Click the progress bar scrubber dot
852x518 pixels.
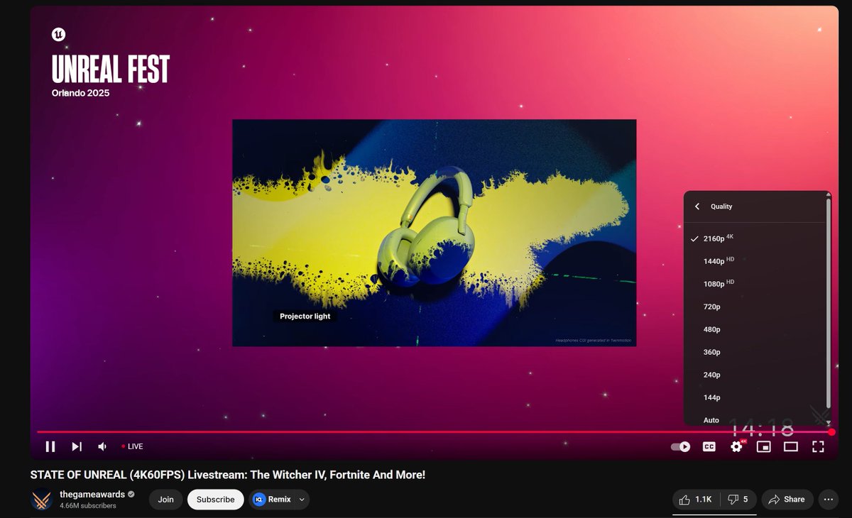tap(831, 431)
